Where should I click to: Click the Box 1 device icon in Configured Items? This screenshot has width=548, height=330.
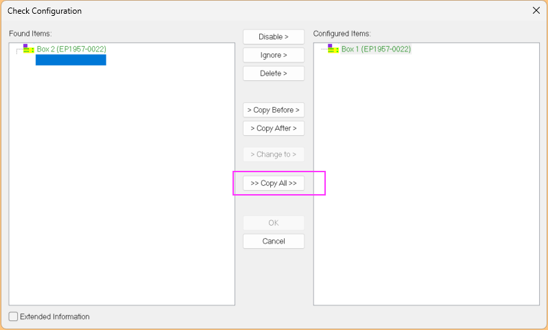tap(333, 49)
